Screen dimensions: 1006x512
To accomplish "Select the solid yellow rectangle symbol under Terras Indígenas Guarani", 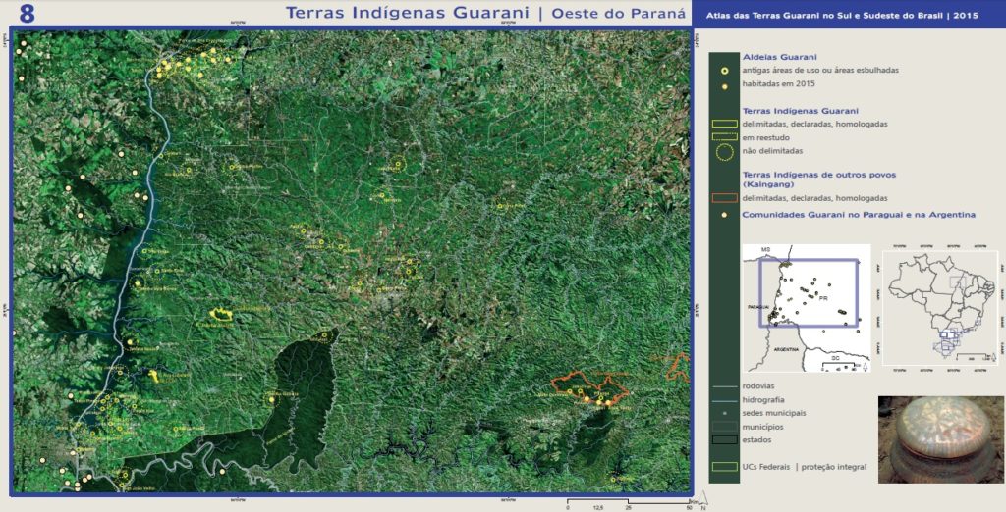I will tap(724, 124).
